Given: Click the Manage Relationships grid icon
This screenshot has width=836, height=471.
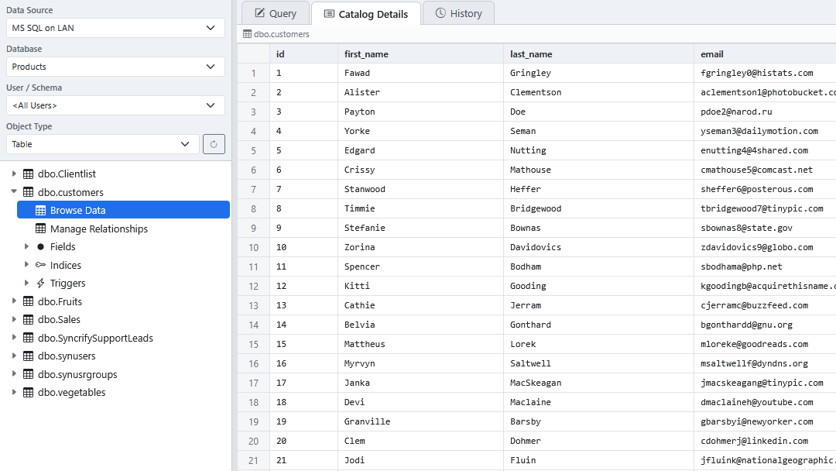Looking at the screenshot, I should 40,229.
